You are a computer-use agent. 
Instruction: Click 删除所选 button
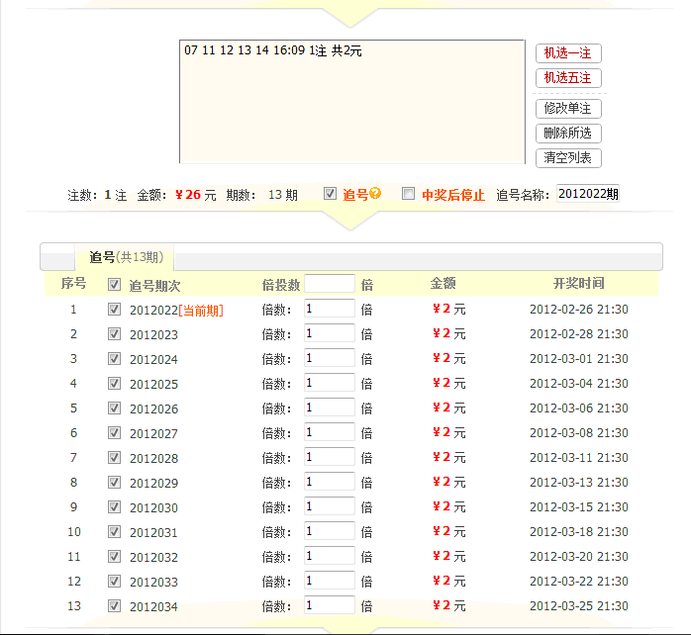coord(568,133)
